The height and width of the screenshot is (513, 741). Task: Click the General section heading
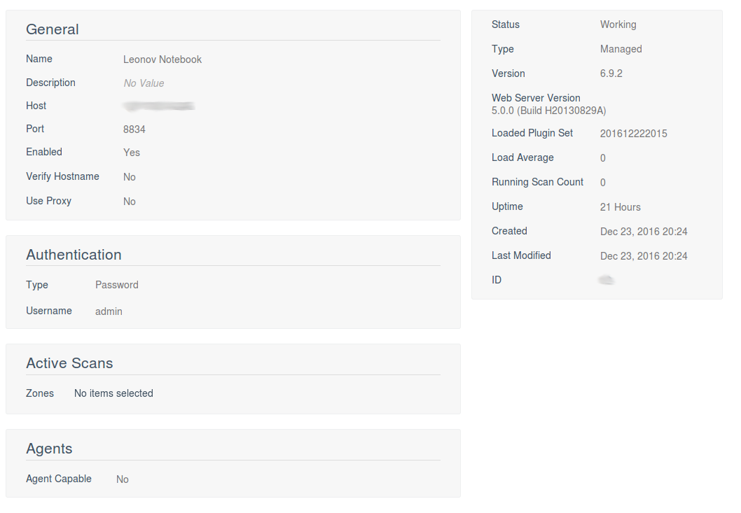(53, 29)
